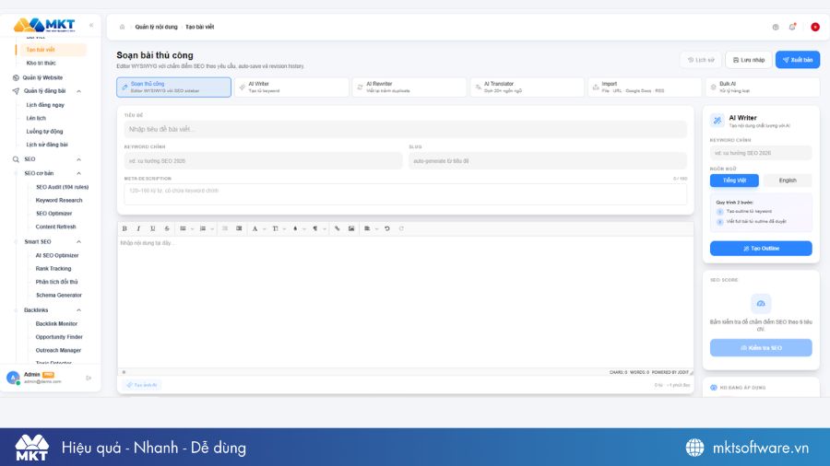Switch to AI Rewriter tab
Image resolution: width=830 pixels, height=466 pixels.
409,87
